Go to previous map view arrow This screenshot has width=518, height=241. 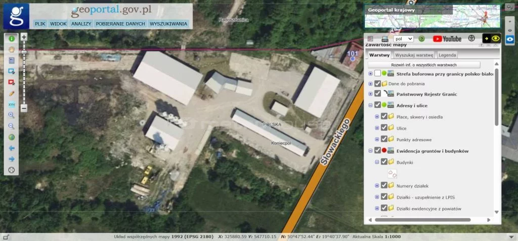12,148
